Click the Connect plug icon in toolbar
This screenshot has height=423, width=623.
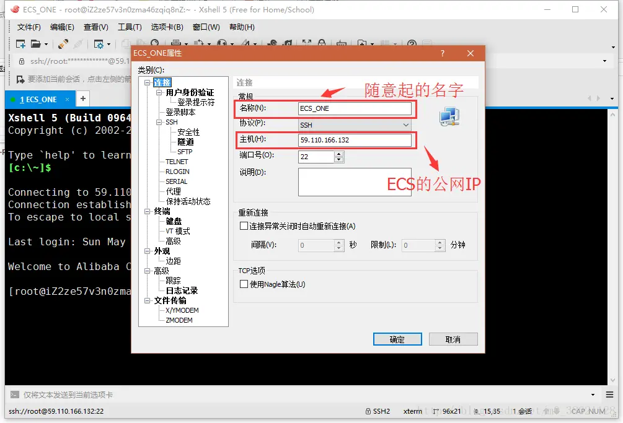click(63, 44)
